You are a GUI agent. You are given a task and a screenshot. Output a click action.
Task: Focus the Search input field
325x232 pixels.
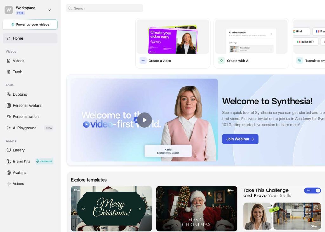click(104, 8)
